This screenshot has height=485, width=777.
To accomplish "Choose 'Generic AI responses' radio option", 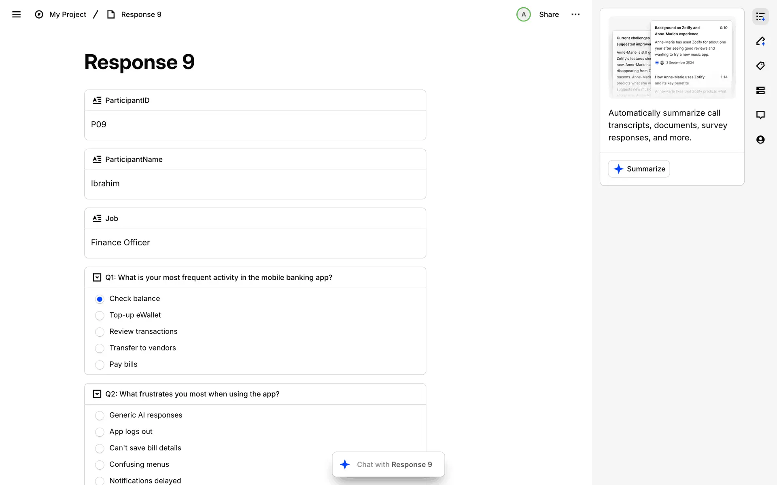I will pos(100,415).
